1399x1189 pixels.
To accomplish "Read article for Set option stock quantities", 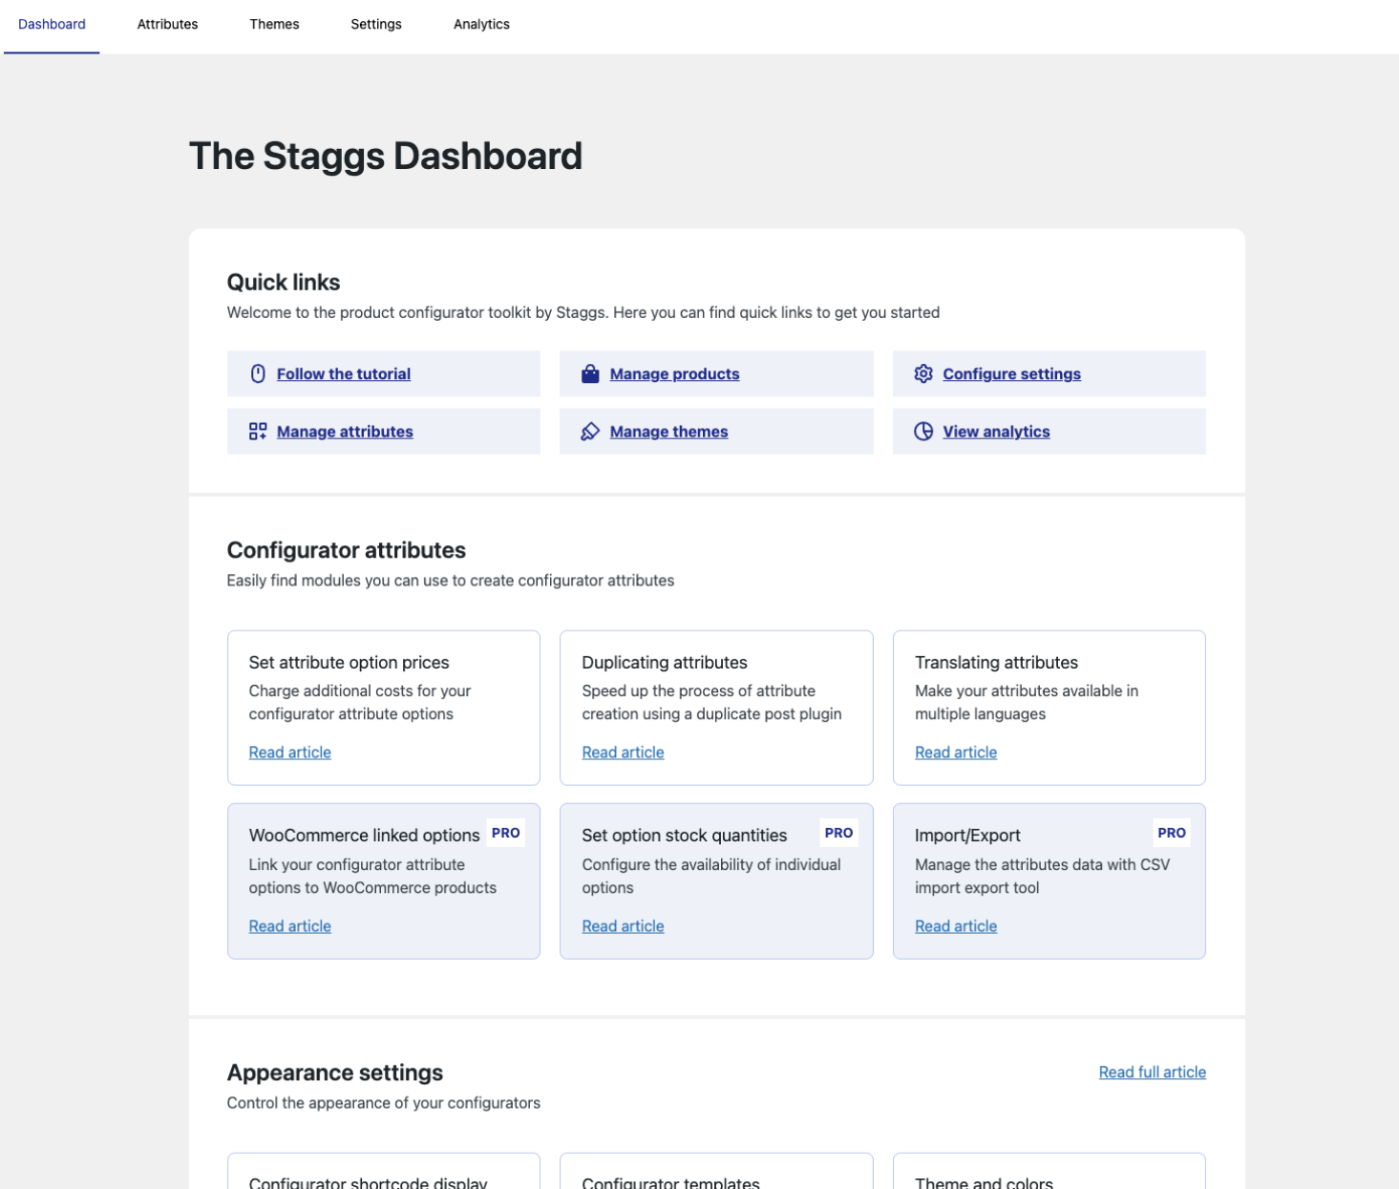I will [623, 926].
